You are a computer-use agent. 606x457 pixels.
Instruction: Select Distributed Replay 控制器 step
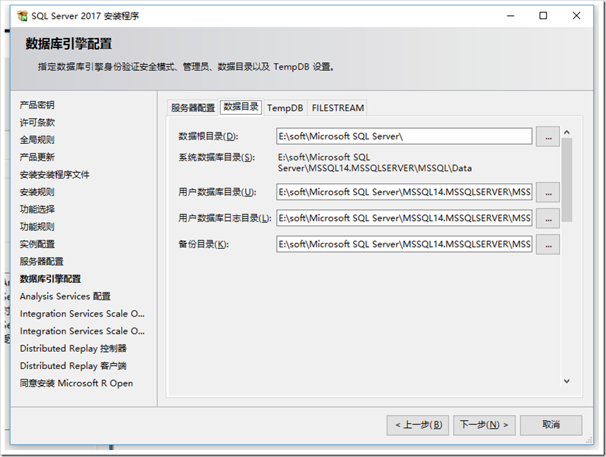point(73,348)
